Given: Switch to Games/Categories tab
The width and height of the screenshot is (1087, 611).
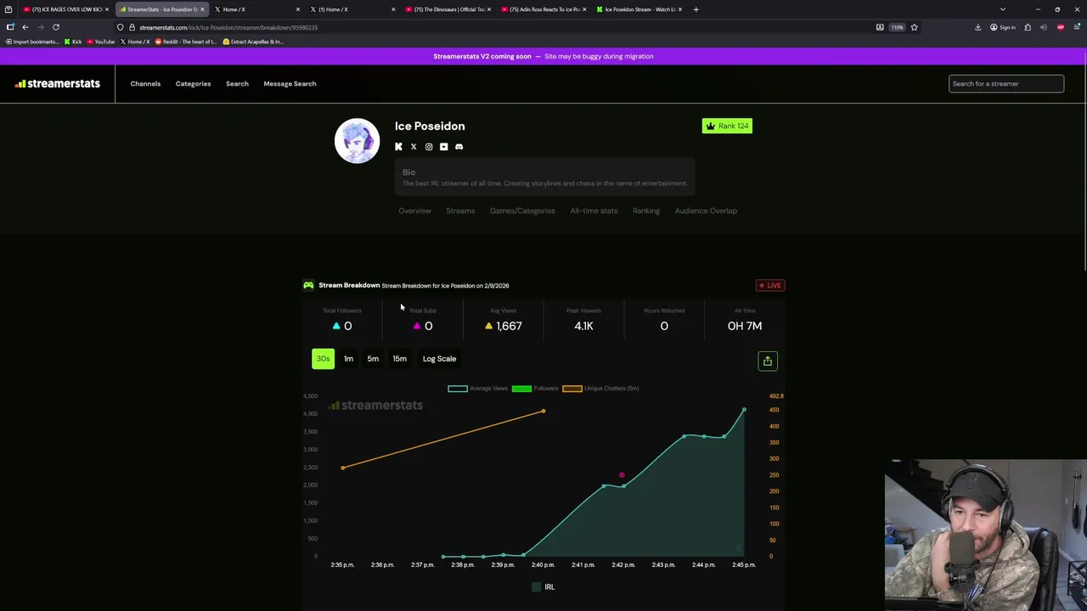Looking at the screenshot, I should point(522,210).
